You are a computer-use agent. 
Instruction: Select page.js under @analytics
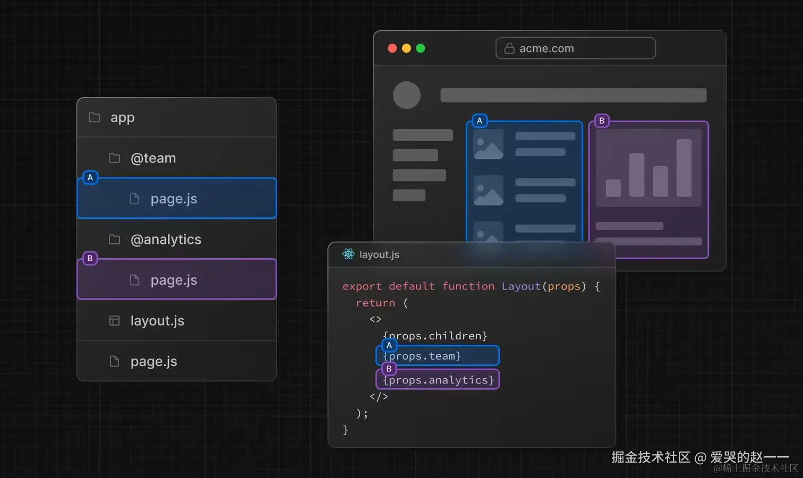tap(177, 280)
